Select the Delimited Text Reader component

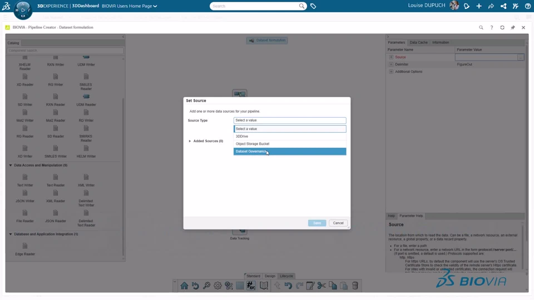tap(86, 218)
